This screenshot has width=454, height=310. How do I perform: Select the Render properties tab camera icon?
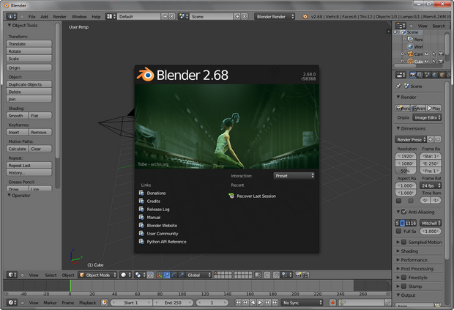(x=413, y=75)
